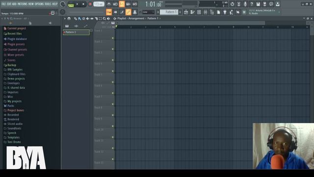Click the Stop button
The height and width of the screenshot is (177, 314).
pyautogui.click(x=83, y=4)
